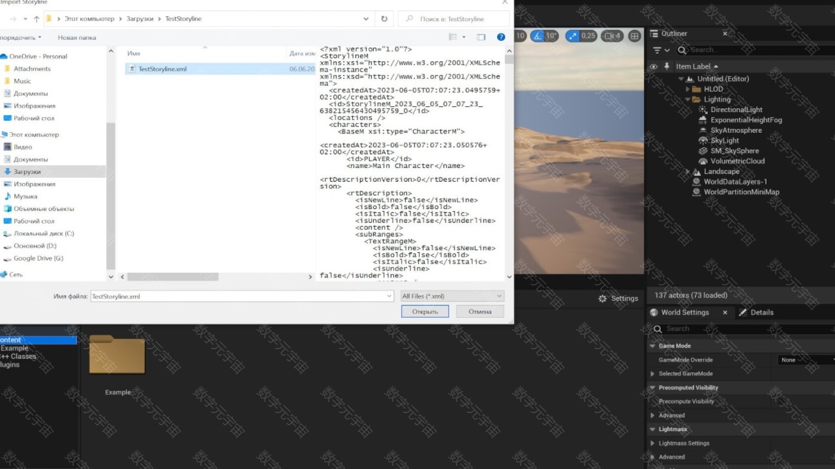The width and height of the screenshot is (835, 469).
Task: Select TestStoryline.xml in the file list
Action: pos(162,69)
